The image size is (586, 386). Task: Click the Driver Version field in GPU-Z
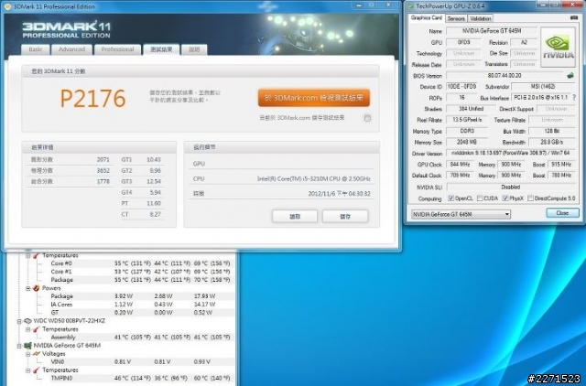pos(511,153)
